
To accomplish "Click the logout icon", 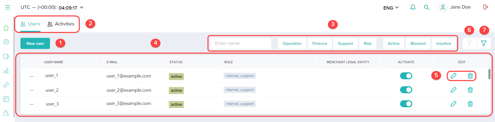I will pyautogui.click(x=485, y=7).
